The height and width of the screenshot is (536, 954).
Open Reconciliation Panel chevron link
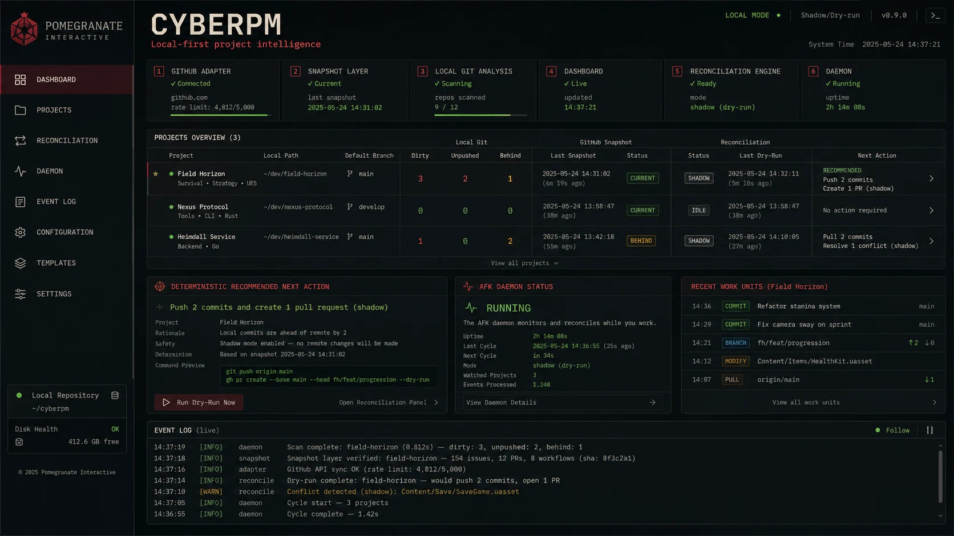[389, 402]
